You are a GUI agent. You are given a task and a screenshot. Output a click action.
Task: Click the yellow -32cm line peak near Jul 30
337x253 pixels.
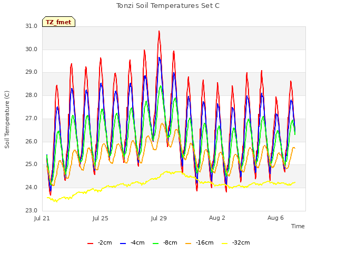166,171
